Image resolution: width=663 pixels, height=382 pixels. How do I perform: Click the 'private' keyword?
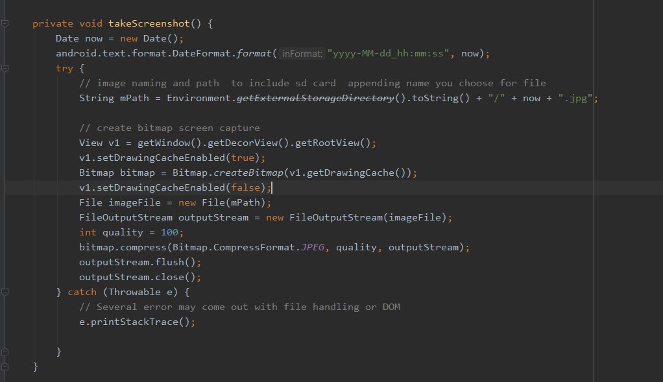(x=53, y=23)
